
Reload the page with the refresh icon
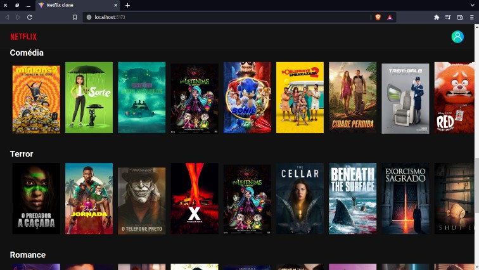tap(30, 17)
